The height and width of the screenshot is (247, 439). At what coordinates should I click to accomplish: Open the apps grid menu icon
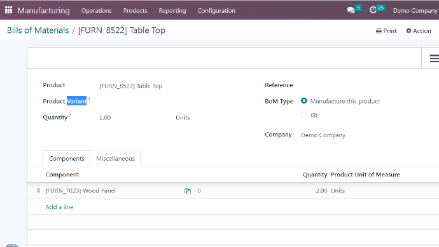[x=8, y=10]
